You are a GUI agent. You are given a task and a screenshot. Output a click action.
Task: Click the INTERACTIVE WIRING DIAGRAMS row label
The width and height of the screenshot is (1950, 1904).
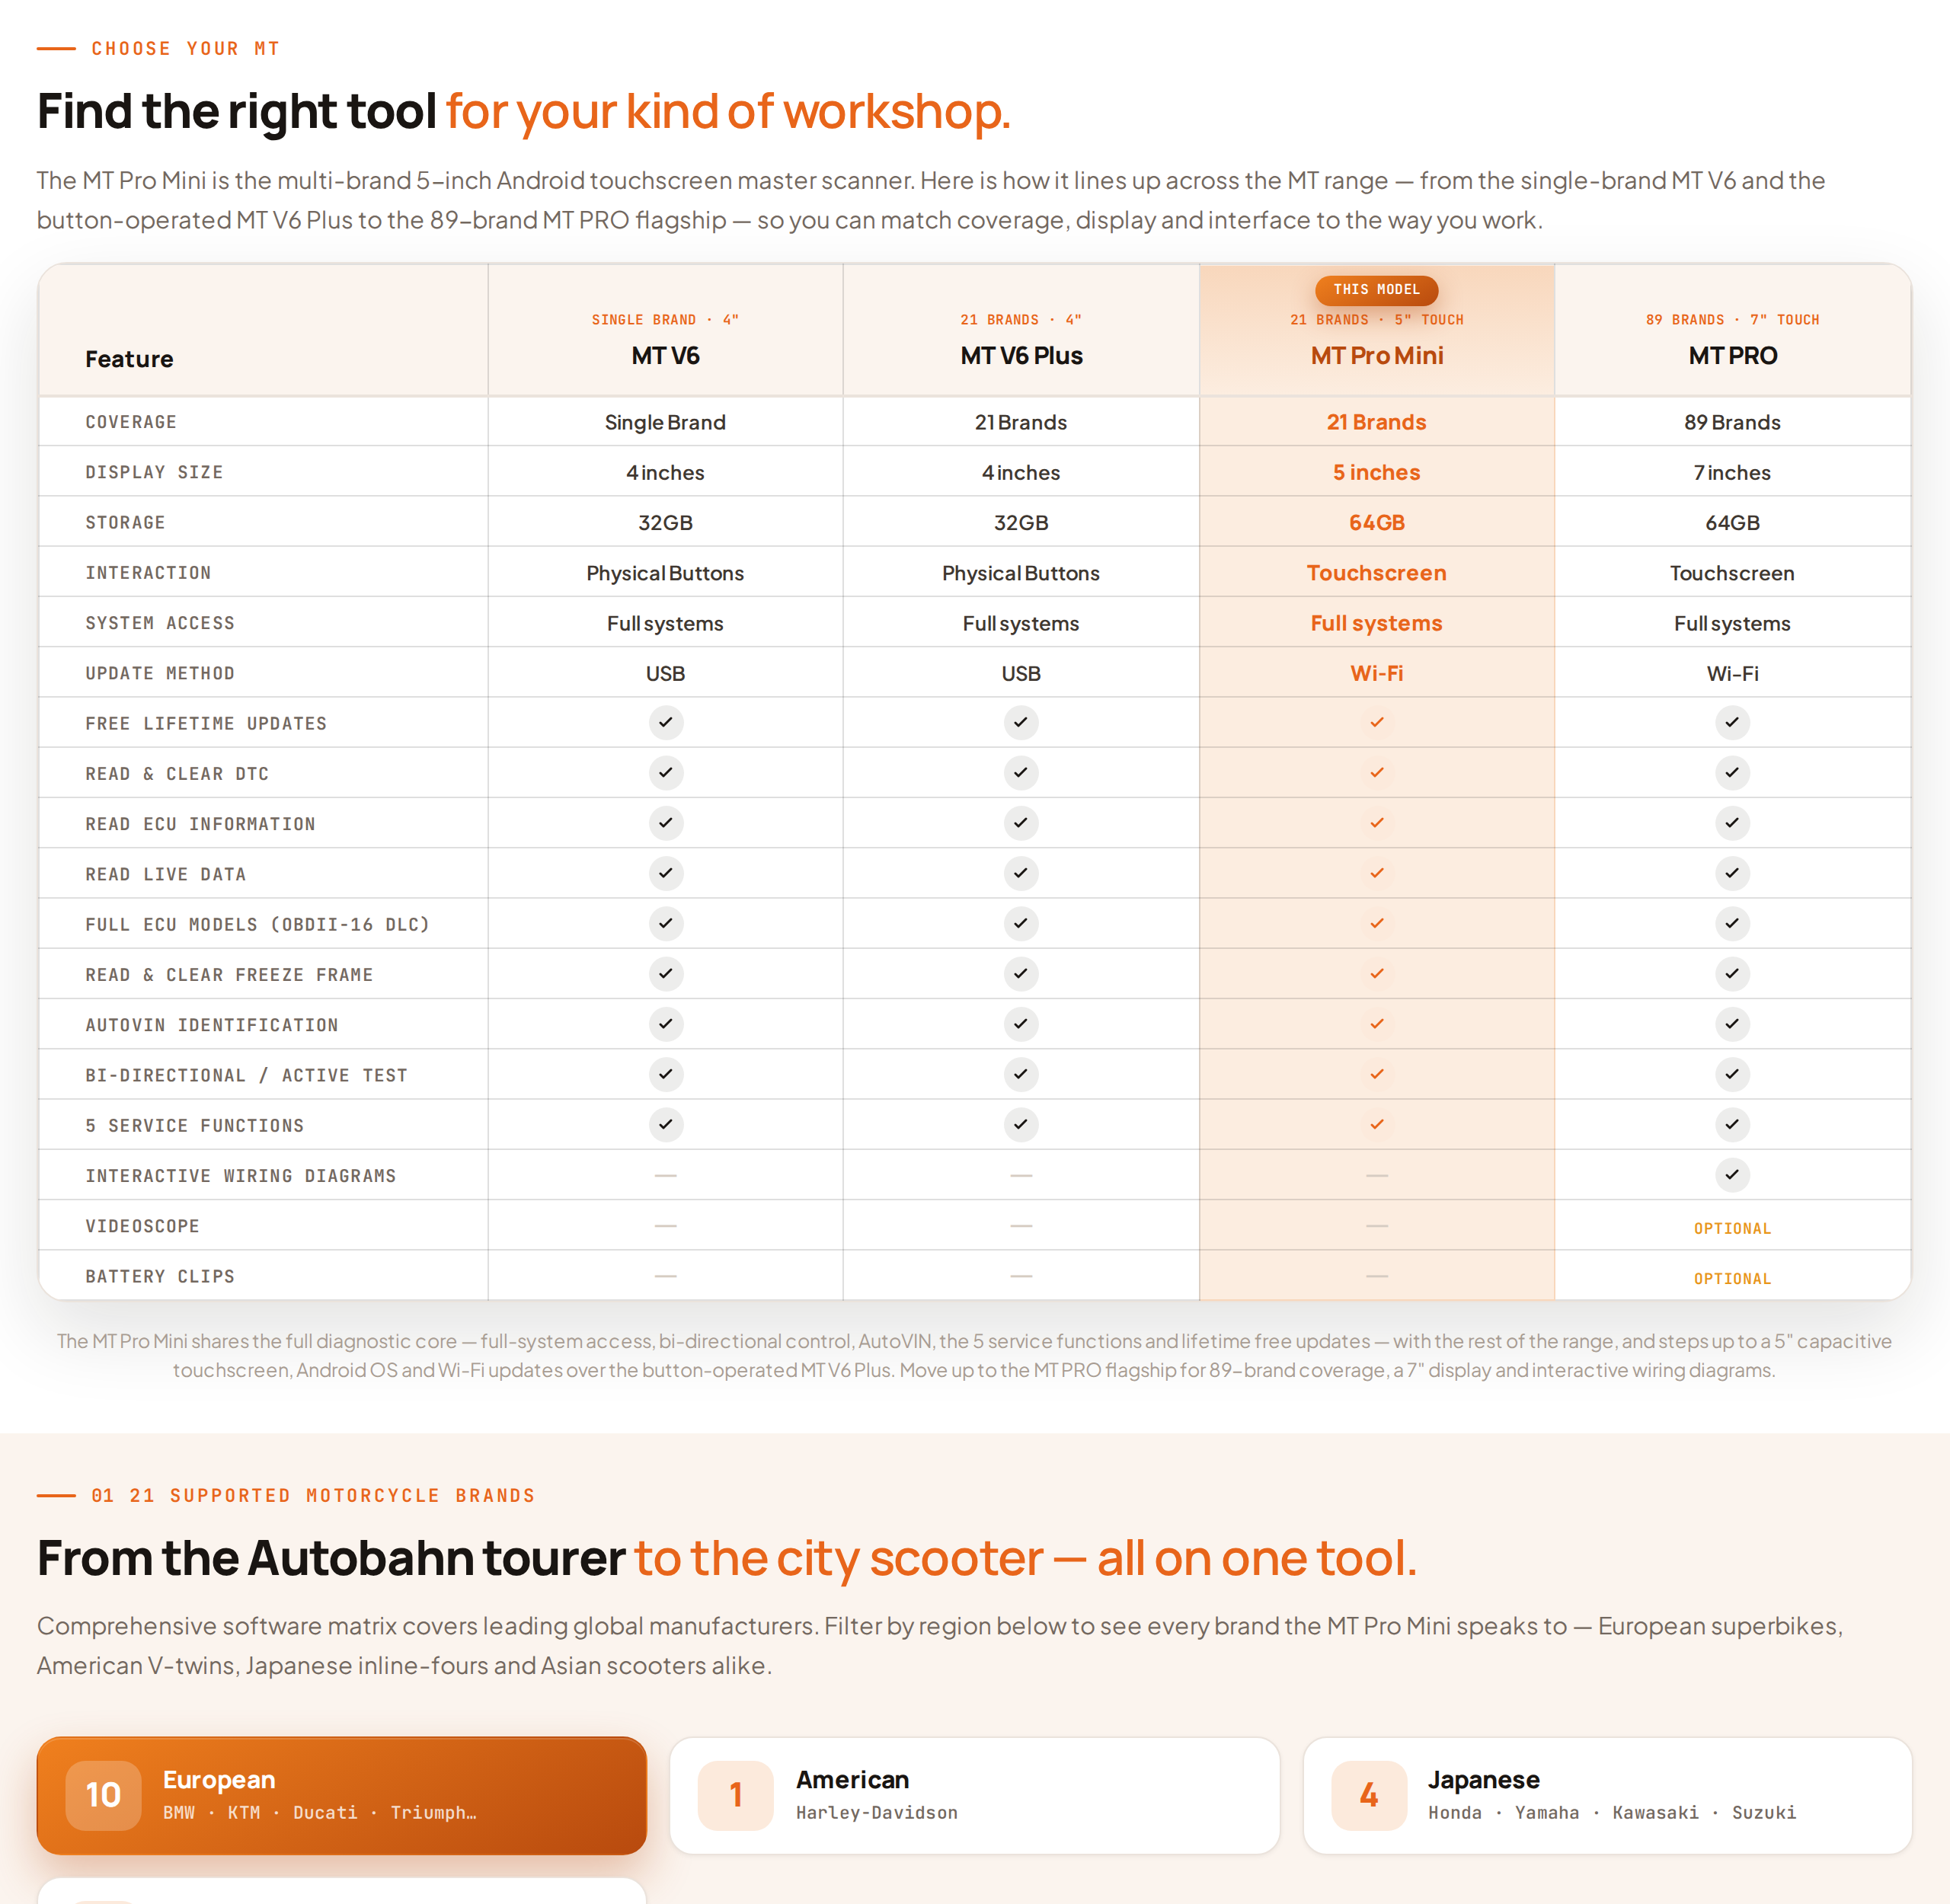[x=241, y=1176]
